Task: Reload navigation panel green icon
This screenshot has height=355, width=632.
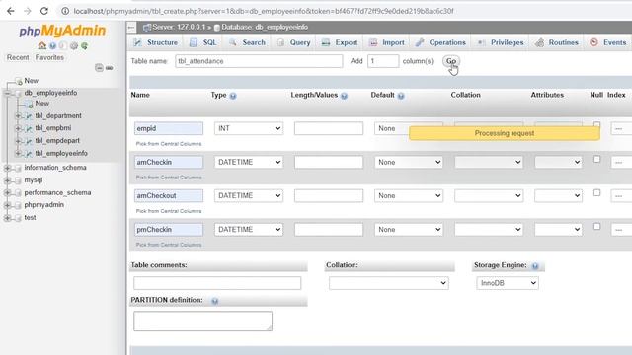Action: pos(84,46)
